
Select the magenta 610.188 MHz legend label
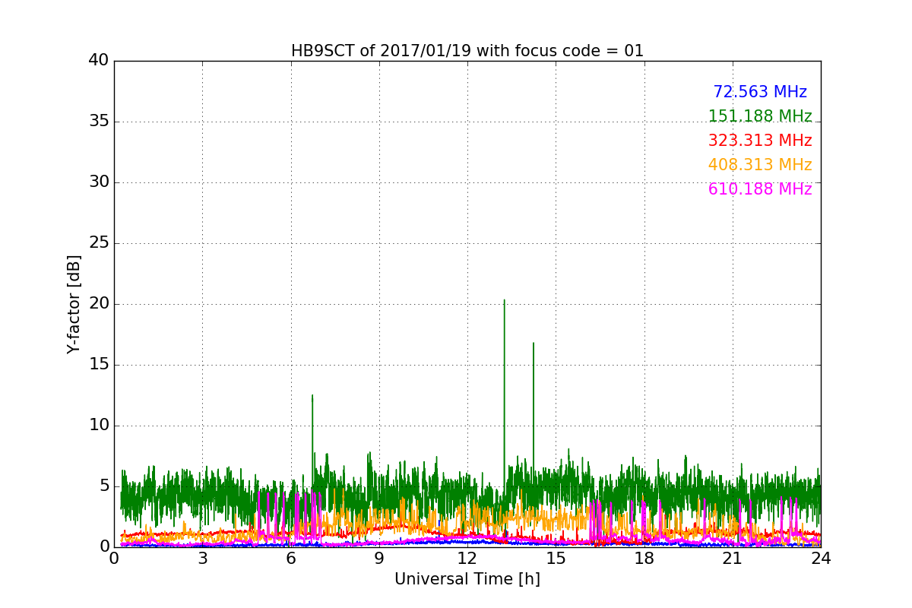(x=760, y=189)
